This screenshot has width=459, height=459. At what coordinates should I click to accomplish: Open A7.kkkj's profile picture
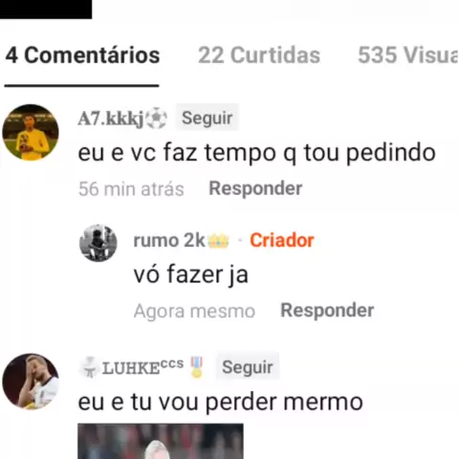click(31, 132)
